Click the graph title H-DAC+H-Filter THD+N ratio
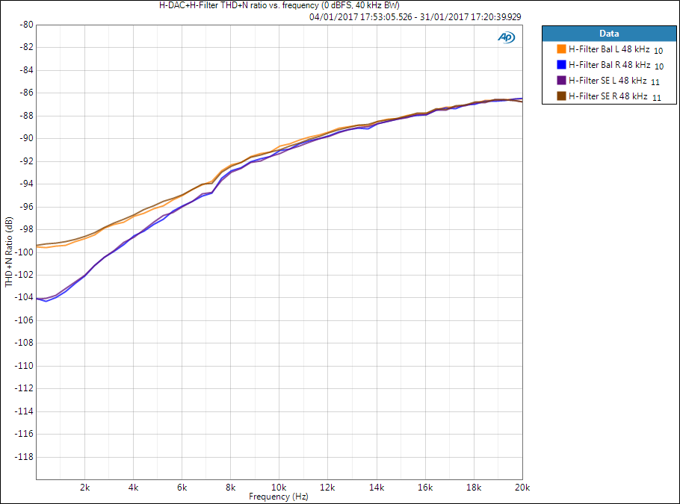Viewport: 680px width, 504px height. (279, 5)
